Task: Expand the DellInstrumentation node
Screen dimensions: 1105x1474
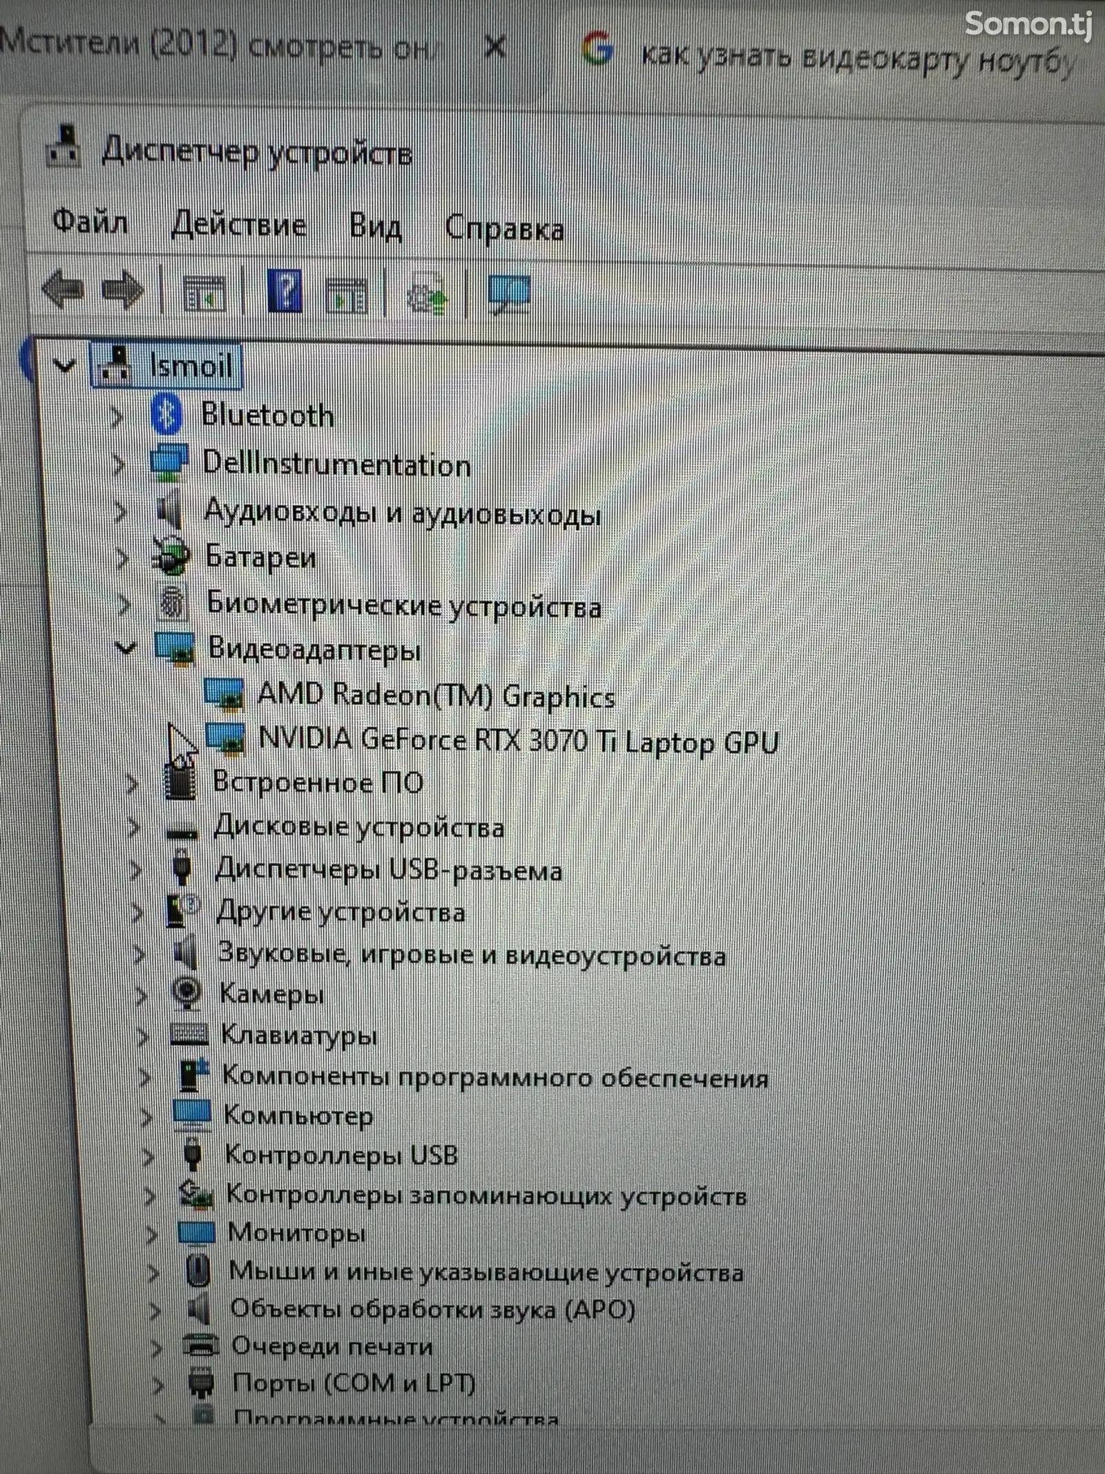Action: (x=119, y=464)
